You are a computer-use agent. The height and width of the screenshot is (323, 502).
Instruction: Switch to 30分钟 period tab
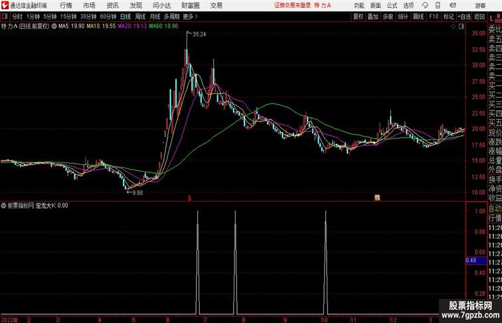88,17
